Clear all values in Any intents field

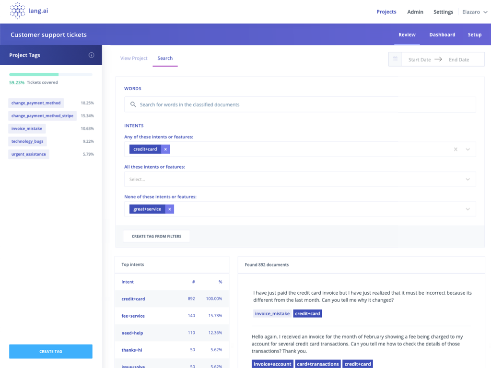(x=456, y=149)
